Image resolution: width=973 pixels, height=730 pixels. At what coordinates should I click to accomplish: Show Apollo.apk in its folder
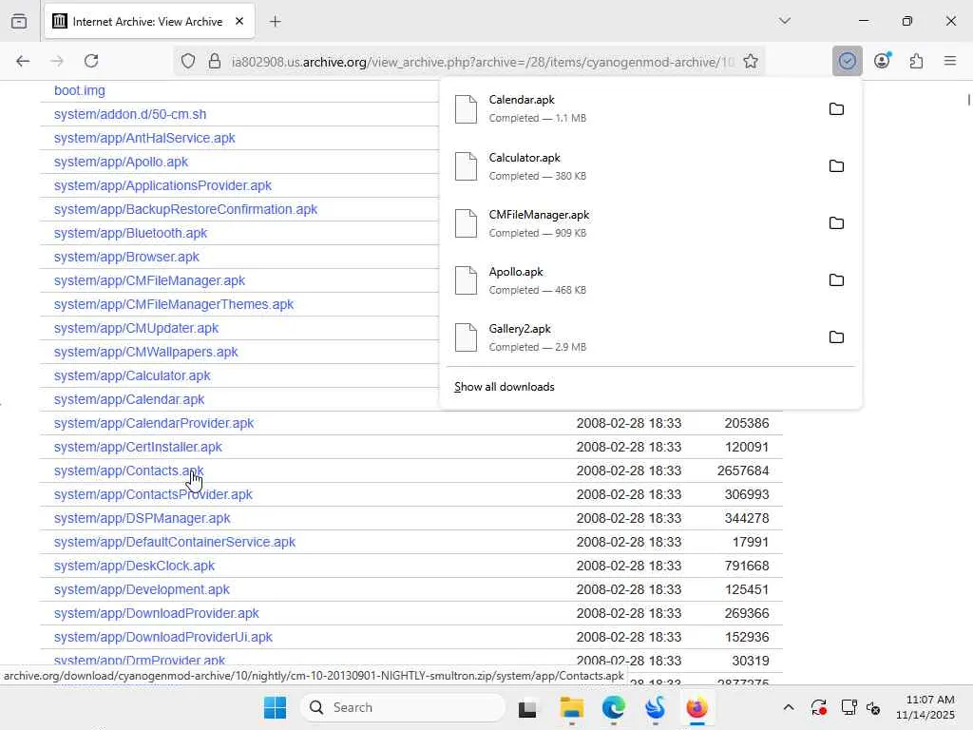(x=836, y=280)
